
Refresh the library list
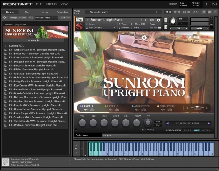click(x=5, y=17)
